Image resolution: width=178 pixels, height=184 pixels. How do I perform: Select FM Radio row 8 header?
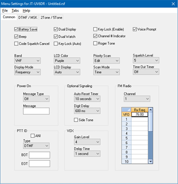(126, 152)
